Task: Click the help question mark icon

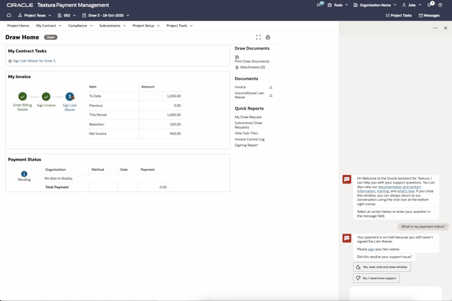Action: pos(440,5)
